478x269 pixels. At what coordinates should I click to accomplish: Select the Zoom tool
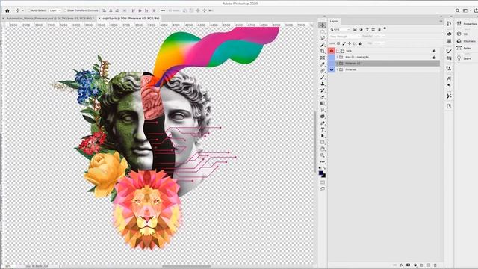[x=323, y=155]
